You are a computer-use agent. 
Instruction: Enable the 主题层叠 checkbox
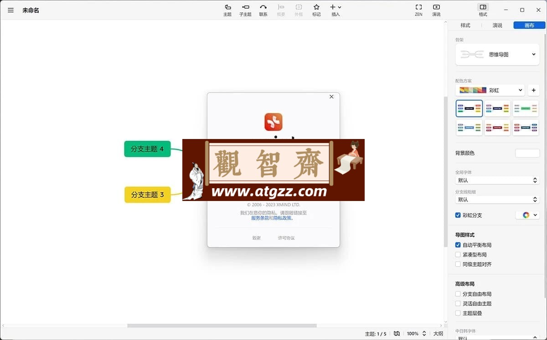pyautogui.click(x=458, y=313)
